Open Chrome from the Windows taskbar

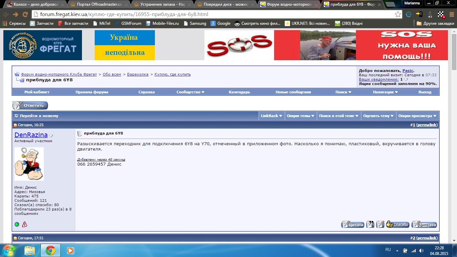pos(51,250)
